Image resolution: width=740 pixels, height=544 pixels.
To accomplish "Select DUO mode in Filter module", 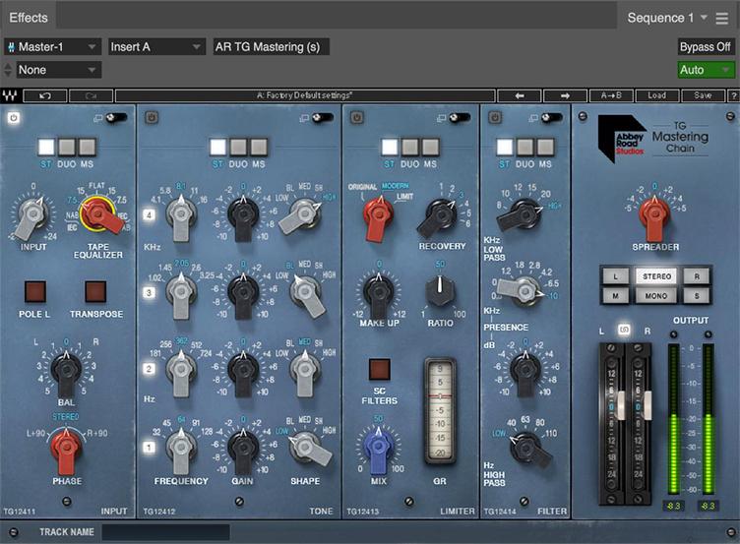I will 524,148.
